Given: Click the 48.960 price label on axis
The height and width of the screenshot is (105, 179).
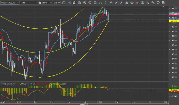Looking at the screenshot, I should (174, 14).
